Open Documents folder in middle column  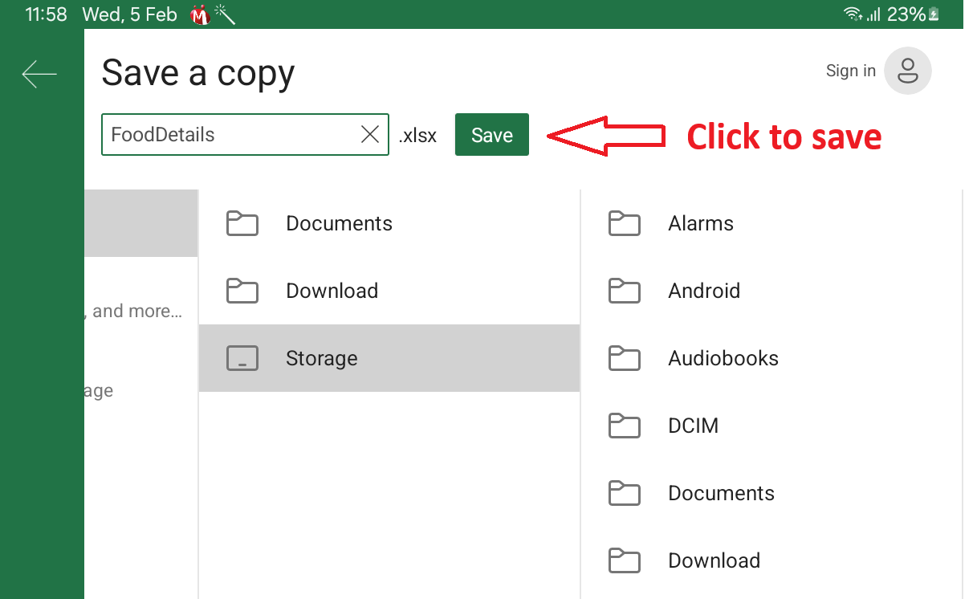[389, 223]
